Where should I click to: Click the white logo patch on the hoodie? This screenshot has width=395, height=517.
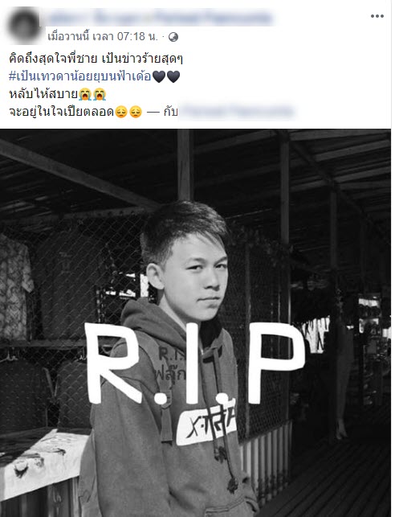pyautogui.click(x=206, y=425)
